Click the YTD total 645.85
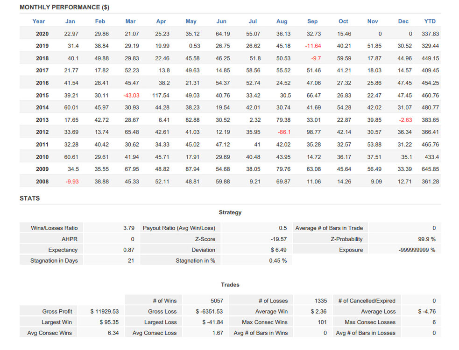459x350 pixels. point(431,169)
